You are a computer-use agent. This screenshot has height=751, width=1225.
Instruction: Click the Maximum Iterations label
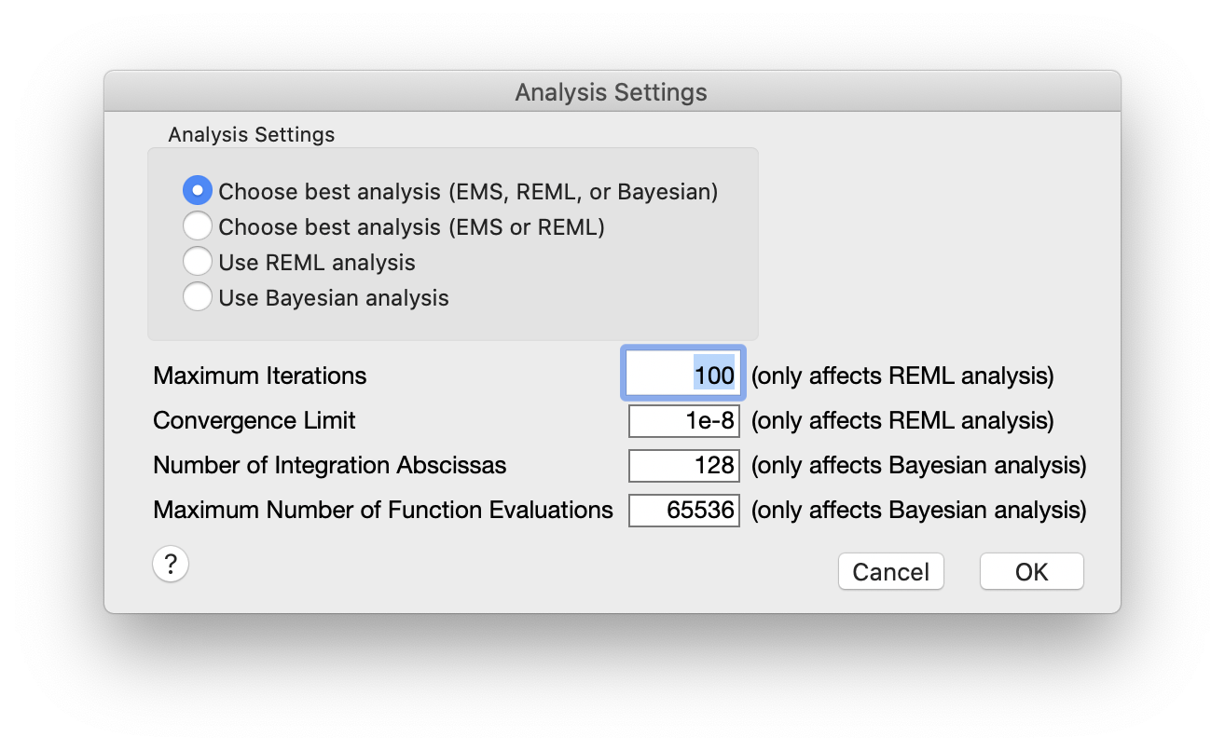coord(260,375)
